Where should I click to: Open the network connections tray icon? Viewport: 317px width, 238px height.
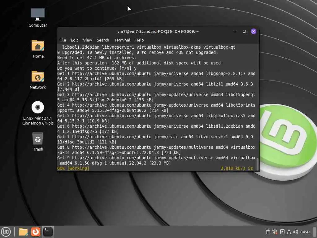289,232
